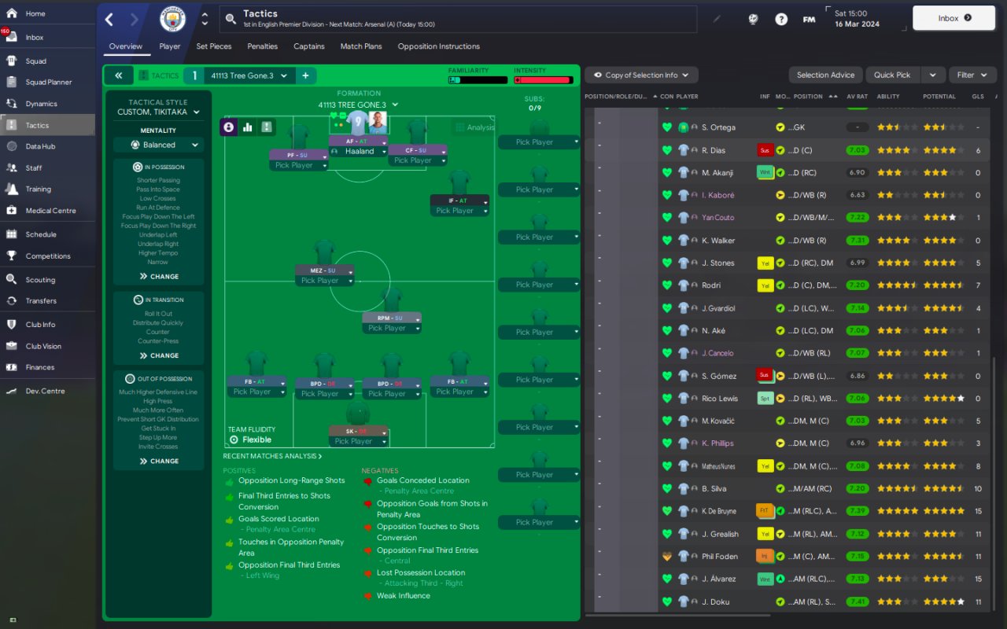This screenshot has width=1007, height=629.
Task: Open the Match Plans tab
Action: [361, 46]
